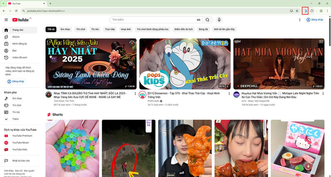
Task: Bookmark this page with the star
Action: click(x=297, y=11)
